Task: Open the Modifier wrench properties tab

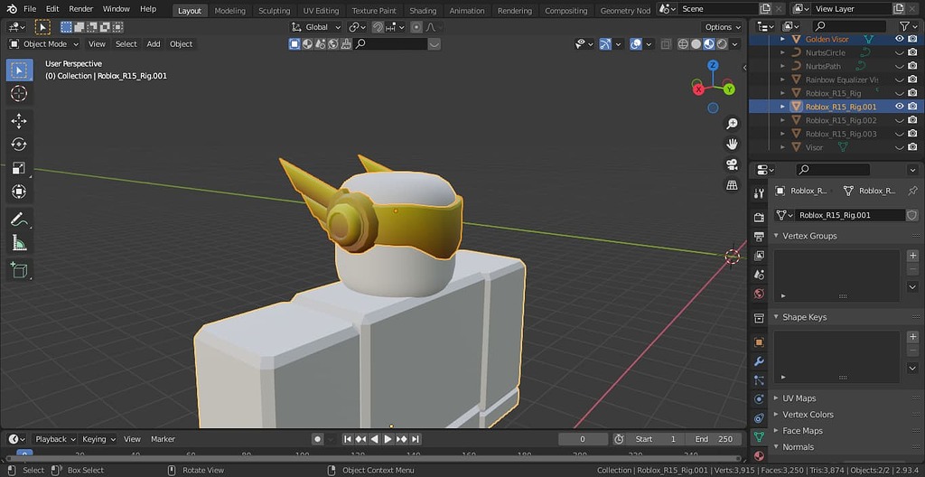Action: [x=759, y=360]
